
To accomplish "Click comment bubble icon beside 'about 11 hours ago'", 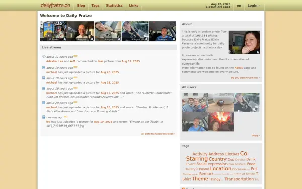I will (x=75, y=56).
